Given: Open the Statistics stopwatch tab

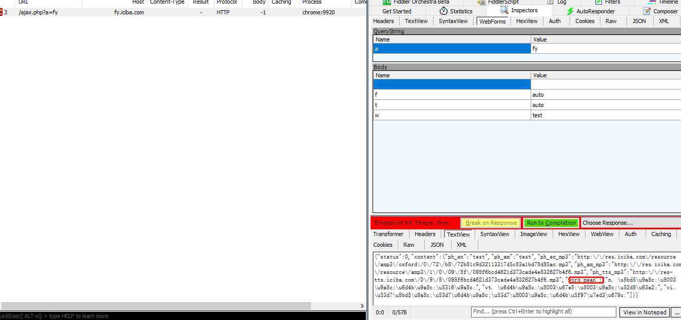Looking at the screenshot, I should [456, 11].
